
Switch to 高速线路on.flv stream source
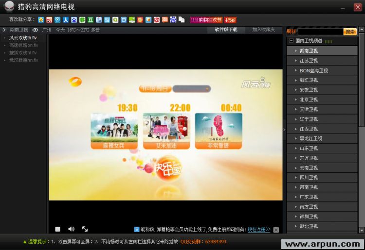coord(23,45)
